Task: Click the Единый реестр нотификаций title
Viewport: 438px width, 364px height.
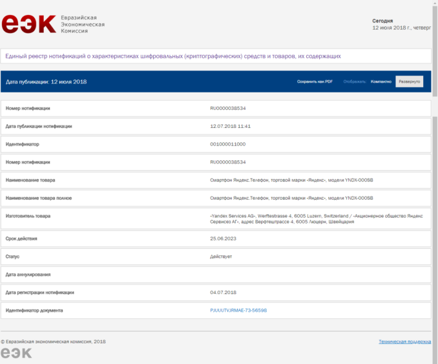Action: point(173,56)
